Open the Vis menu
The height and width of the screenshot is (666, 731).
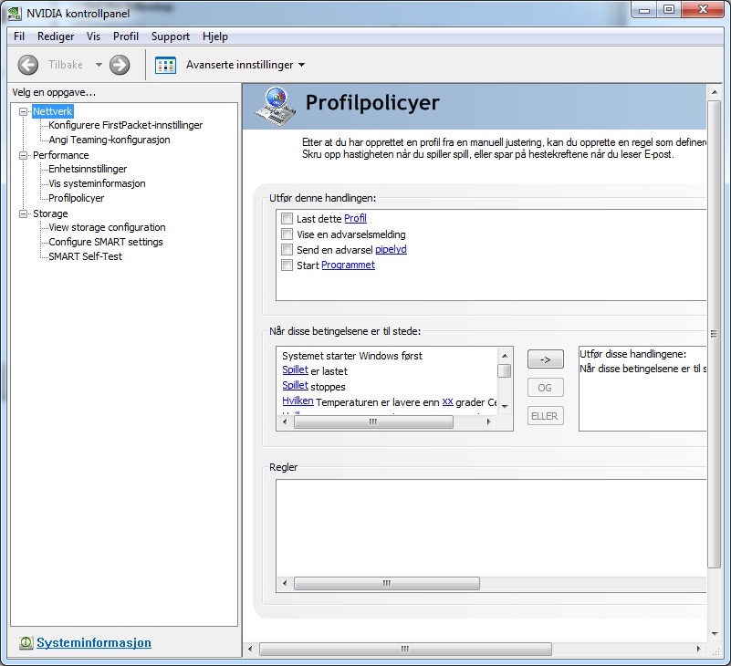coord(93,36)
